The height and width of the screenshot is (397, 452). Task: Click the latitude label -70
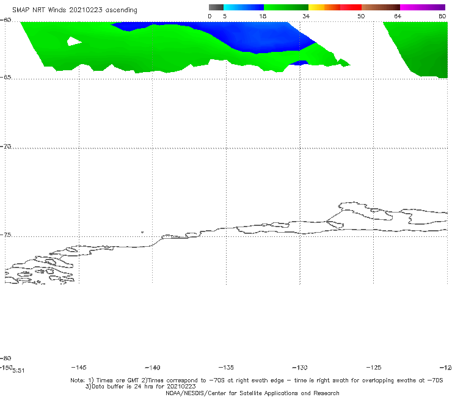click(x=5, y=147)
